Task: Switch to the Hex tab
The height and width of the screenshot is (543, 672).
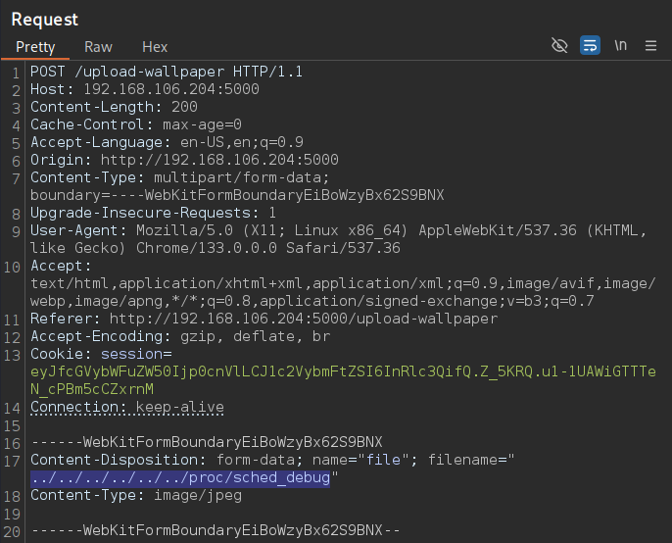Action: (x=155, y=47)
